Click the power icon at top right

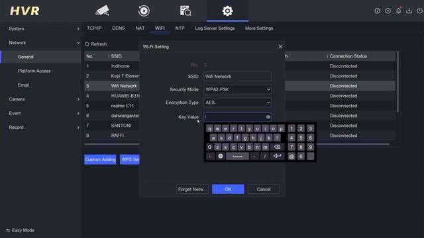pos(419,11)
